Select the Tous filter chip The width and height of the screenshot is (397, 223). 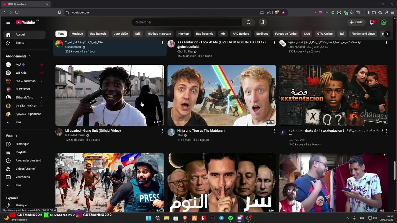click(x=61, y=34)
